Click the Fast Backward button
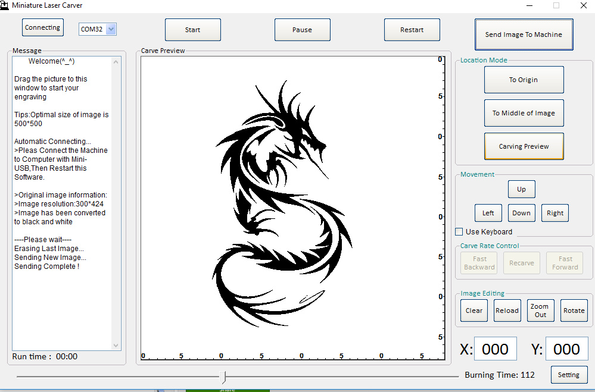The width and height of the screenshot is (595, 392). click(479, 263)
